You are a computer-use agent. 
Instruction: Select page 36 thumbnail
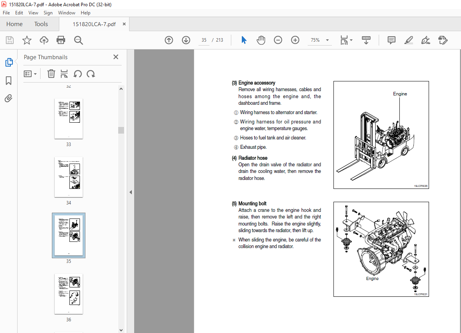tap(69, 294)
